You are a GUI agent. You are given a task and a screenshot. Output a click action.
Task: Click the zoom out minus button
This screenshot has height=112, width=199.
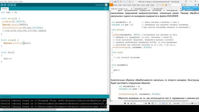184,103
